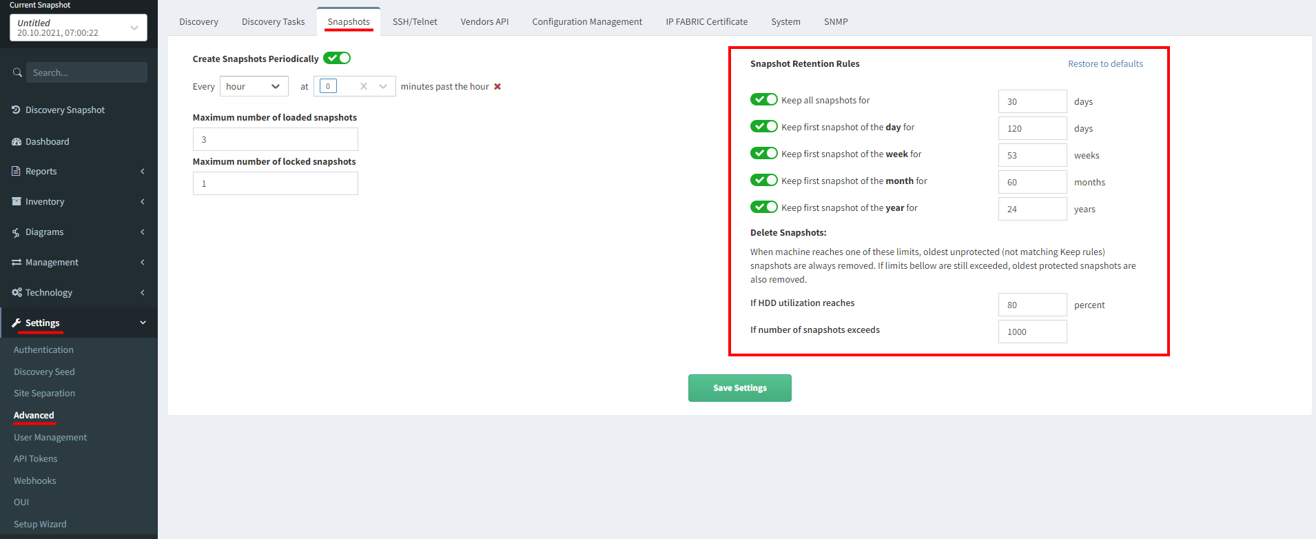Open the Current Snapshot selector dropdown

click(x=79, y=28)
